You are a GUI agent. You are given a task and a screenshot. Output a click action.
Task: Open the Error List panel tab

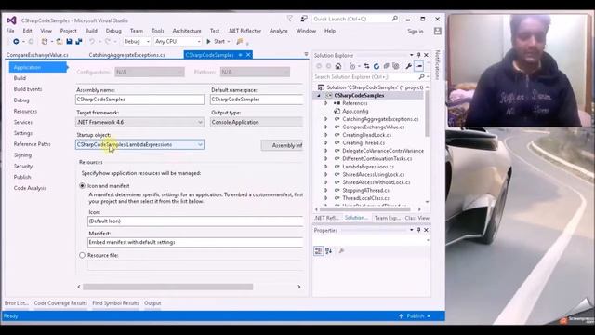click(x=17, y=303)
